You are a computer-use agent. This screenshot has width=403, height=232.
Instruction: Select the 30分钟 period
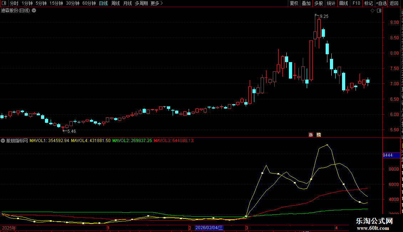72,3
